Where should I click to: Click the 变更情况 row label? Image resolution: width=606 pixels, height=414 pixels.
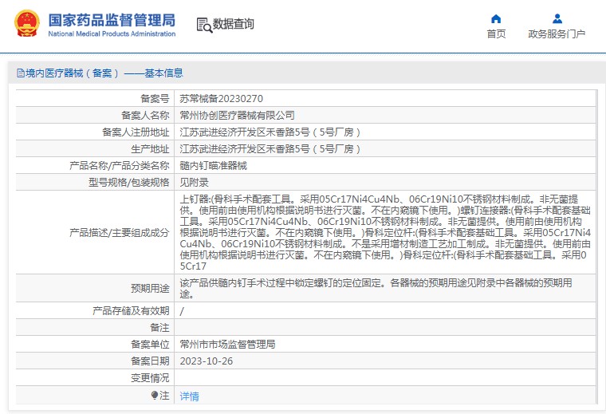(150, 377)
